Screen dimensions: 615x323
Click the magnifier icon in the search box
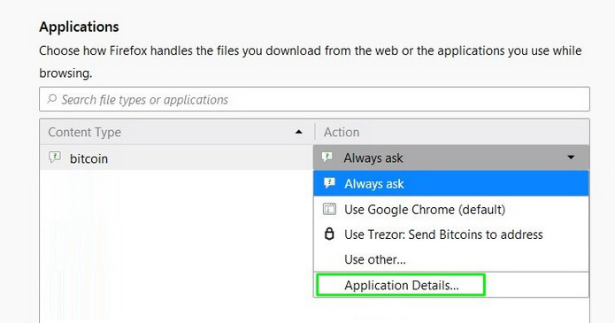[52, 99]
